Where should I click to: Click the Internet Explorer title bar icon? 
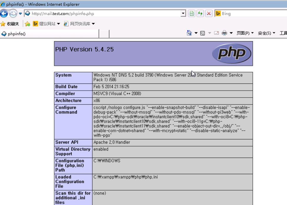[3, 4]
